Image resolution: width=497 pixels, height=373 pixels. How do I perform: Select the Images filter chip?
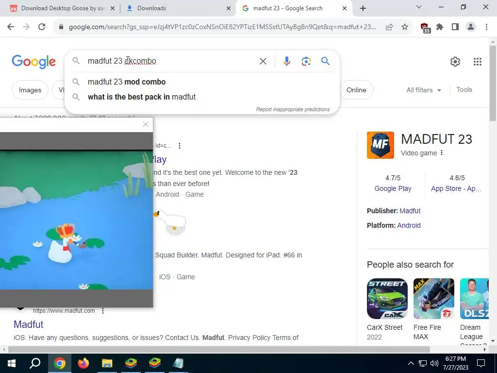pos(30,90)
